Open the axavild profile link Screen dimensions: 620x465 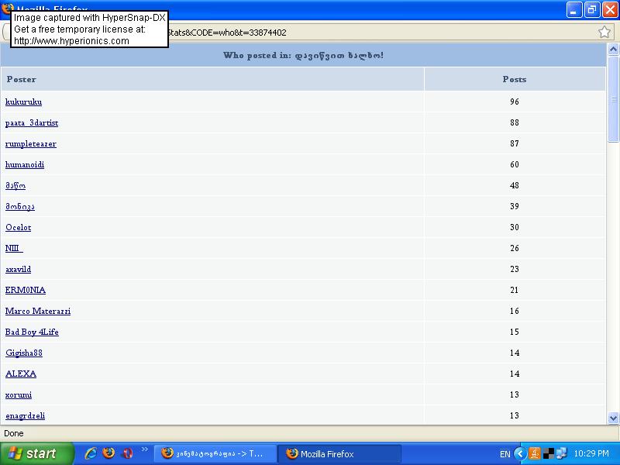pos(18,270)
